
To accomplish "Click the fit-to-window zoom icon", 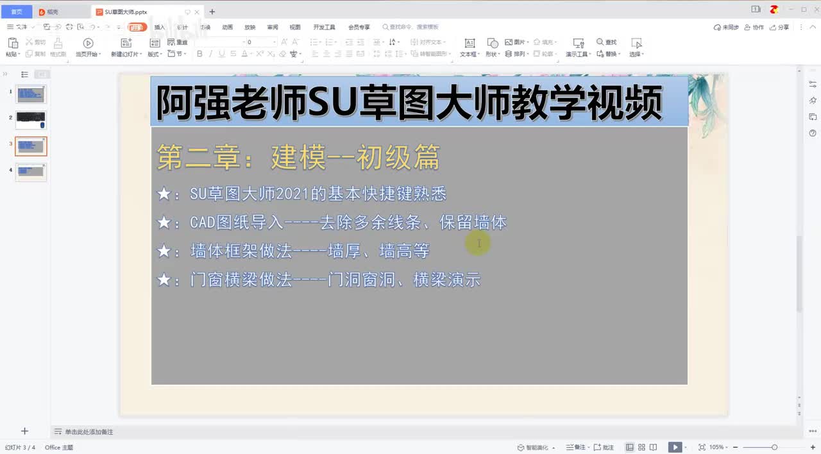I will click(x=702, y=447).
